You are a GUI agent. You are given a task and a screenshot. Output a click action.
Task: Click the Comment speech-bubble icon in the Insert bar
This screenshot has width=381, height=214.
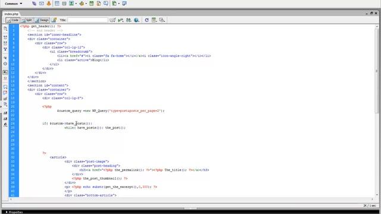click(x=106, y=4)
